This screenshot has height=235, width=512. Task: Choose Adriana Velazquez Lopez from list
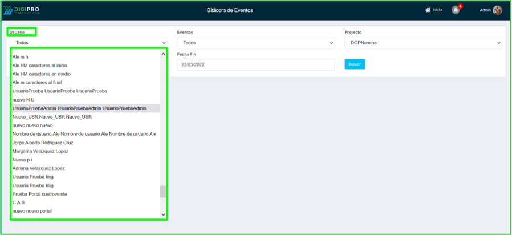coord(38,168)
